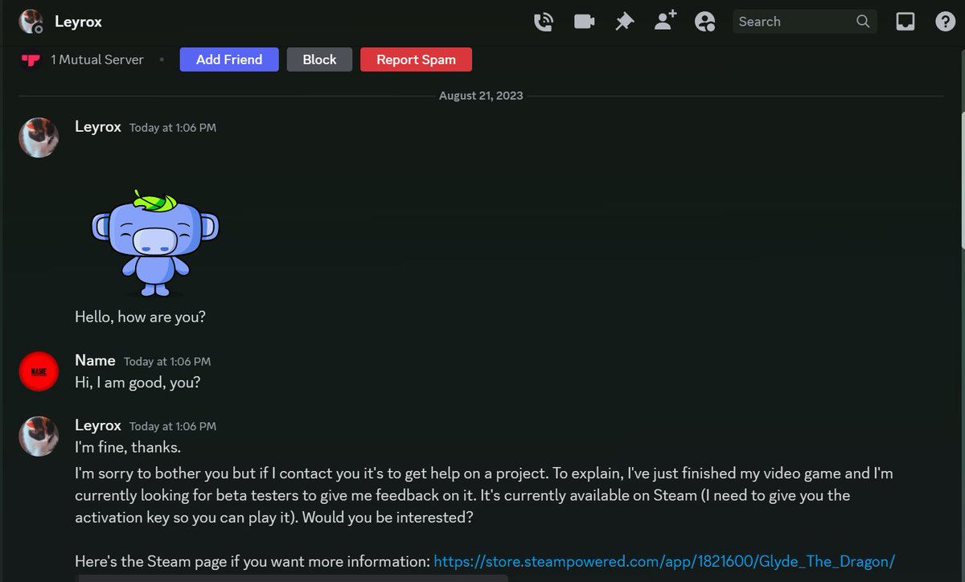Open the Glyde The Dragon Steam link
Viewport: 965px width, 582px height.
click(664, 561)
